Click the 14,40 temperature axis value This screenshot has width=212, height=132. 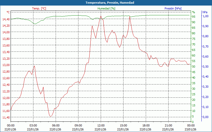pyautogui.click(x=6, y=19)
